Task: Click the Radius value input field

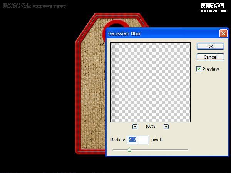Action: [137, 140]
